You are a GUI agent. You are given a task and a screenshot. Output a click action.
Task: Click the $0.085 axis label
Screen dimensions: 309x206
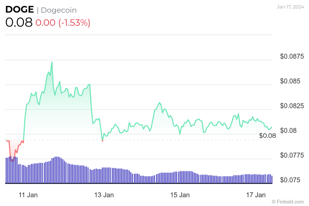(x=290, y=81)
